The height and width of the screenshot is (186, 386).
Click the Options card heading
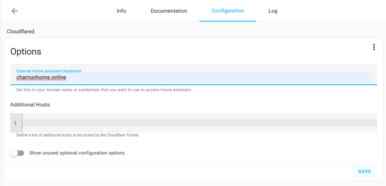(x=26, y=52)
